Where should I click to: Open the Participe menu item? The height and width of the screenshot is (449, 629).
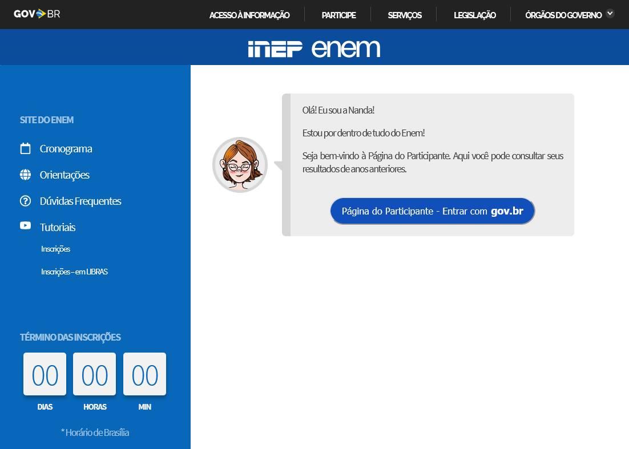pyautogui.click(x=338, y=15)
